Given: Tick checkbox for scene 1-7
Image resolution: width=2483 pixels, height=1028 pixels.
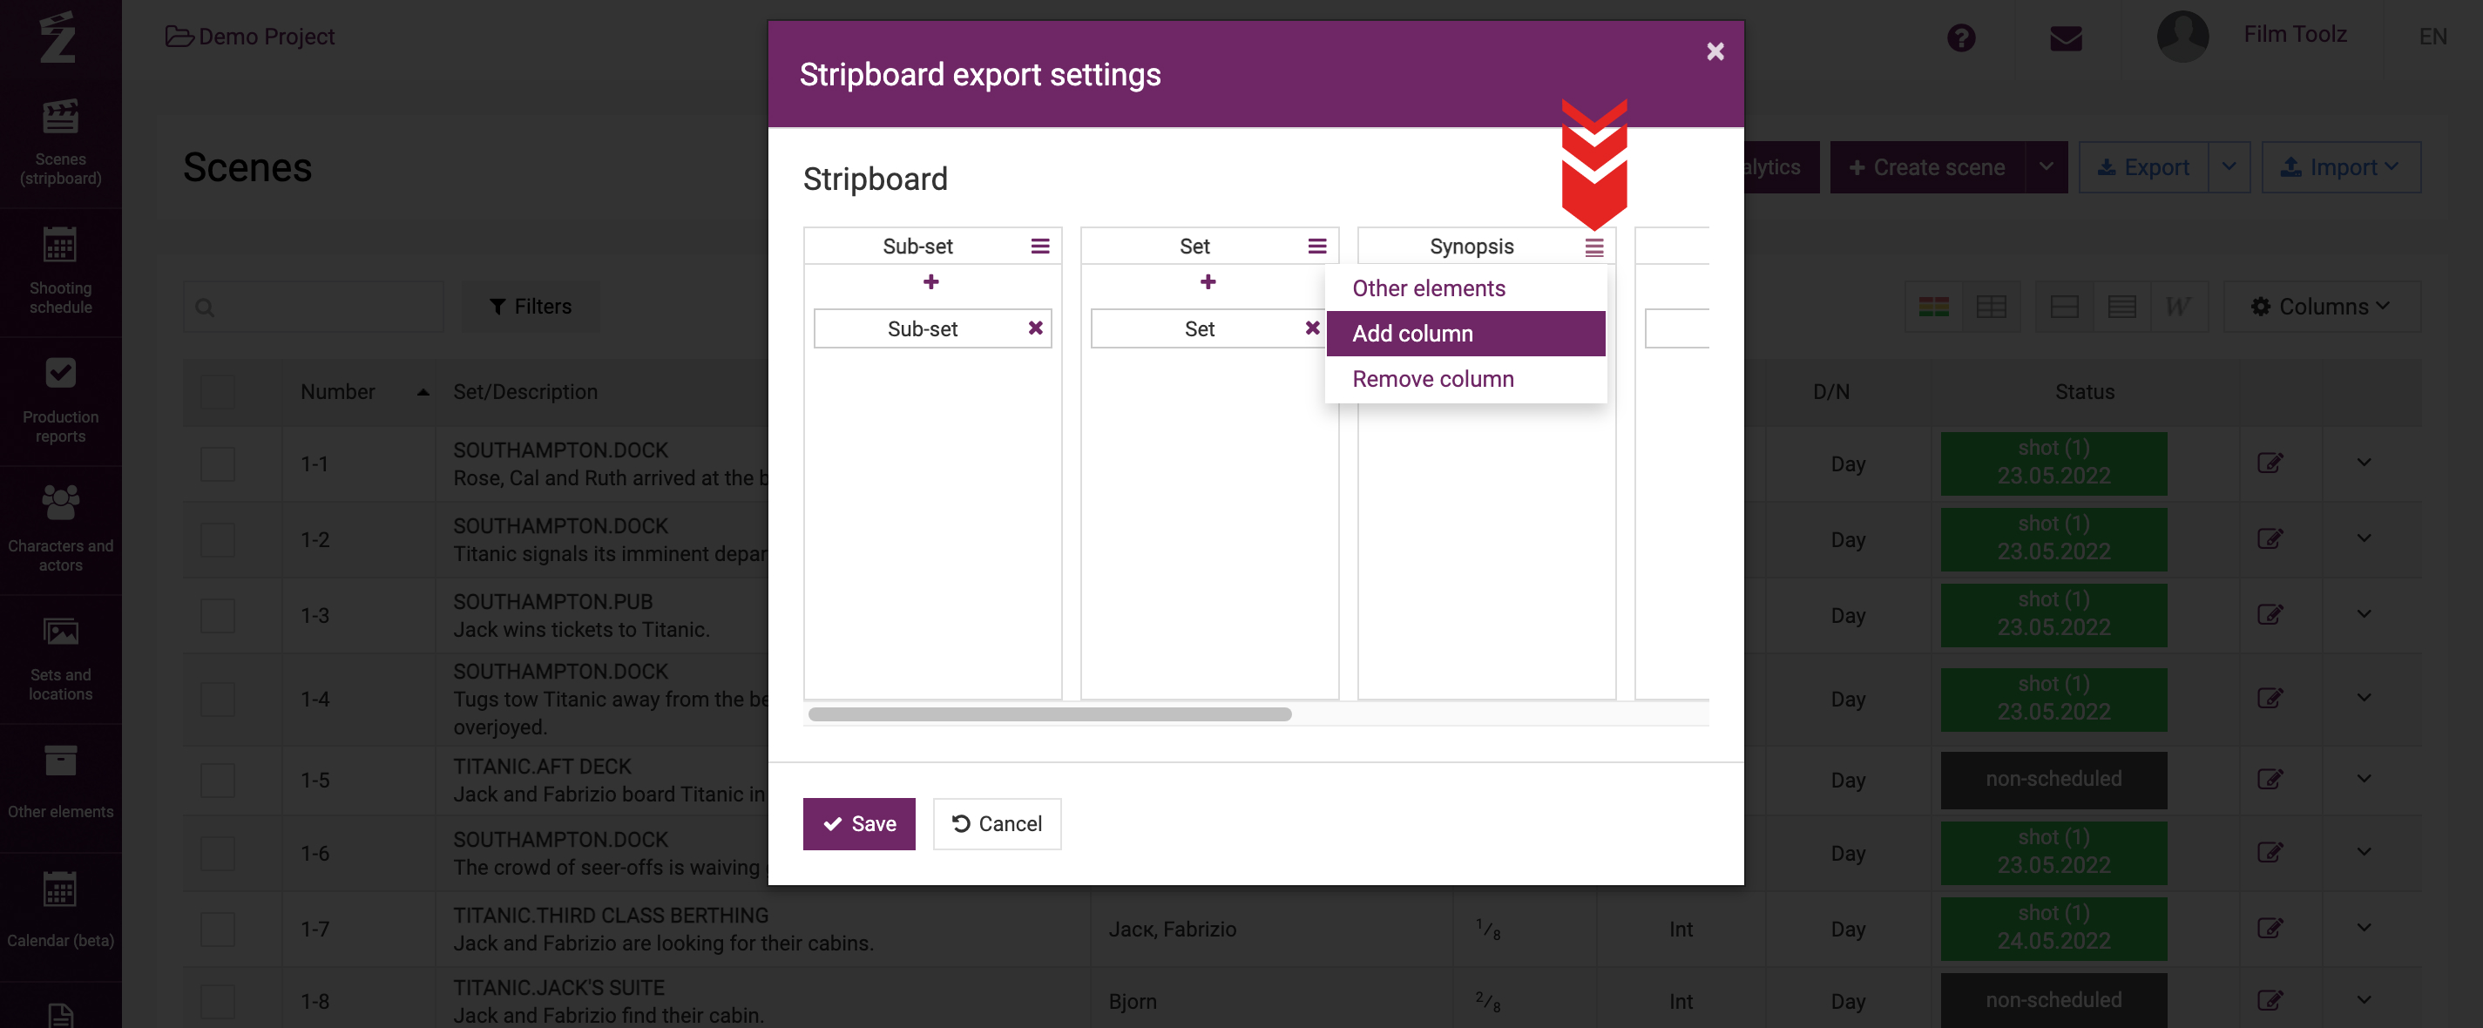Looking at the screenshot, I should 218,929.
